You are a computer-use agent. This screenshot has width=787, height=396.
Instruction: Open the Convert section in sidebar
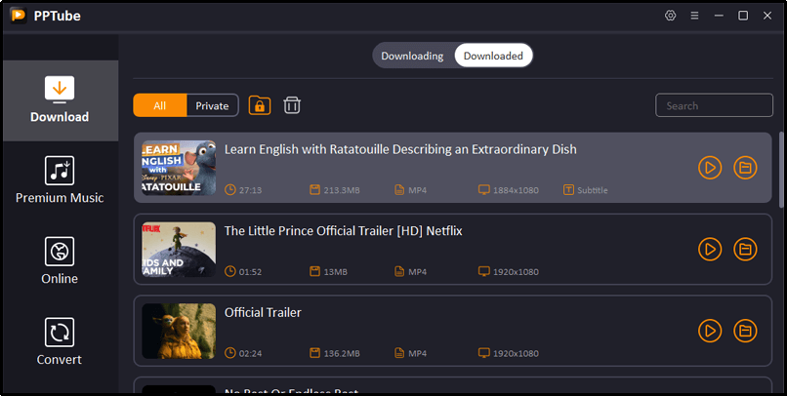point(60,341)
